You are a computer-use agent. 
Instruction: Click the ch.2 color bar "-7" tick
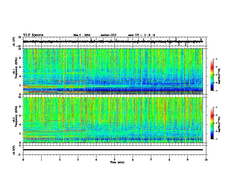(216, 139)
